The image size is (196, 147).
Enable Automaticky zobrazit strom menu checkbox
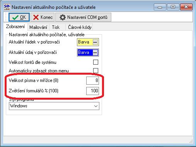[x=95, y=70]
